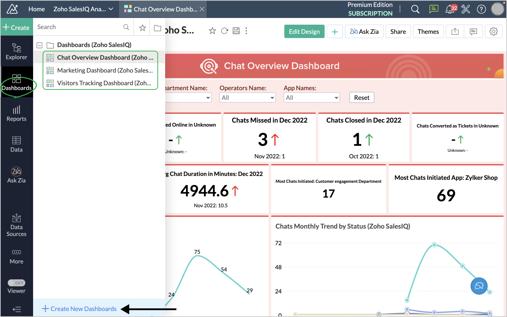Click Create New Dashboards link
Image resolution: width=507 pixels, height=317 pixels.
pyautogui.click(x=79, y=309)
